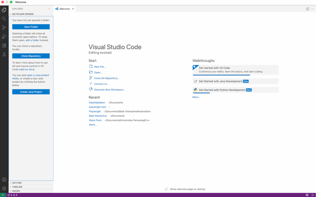The height and width of the screenshot is (197, 316).
Task: Expand the Timeline section
Action: [x=17, y=187]
